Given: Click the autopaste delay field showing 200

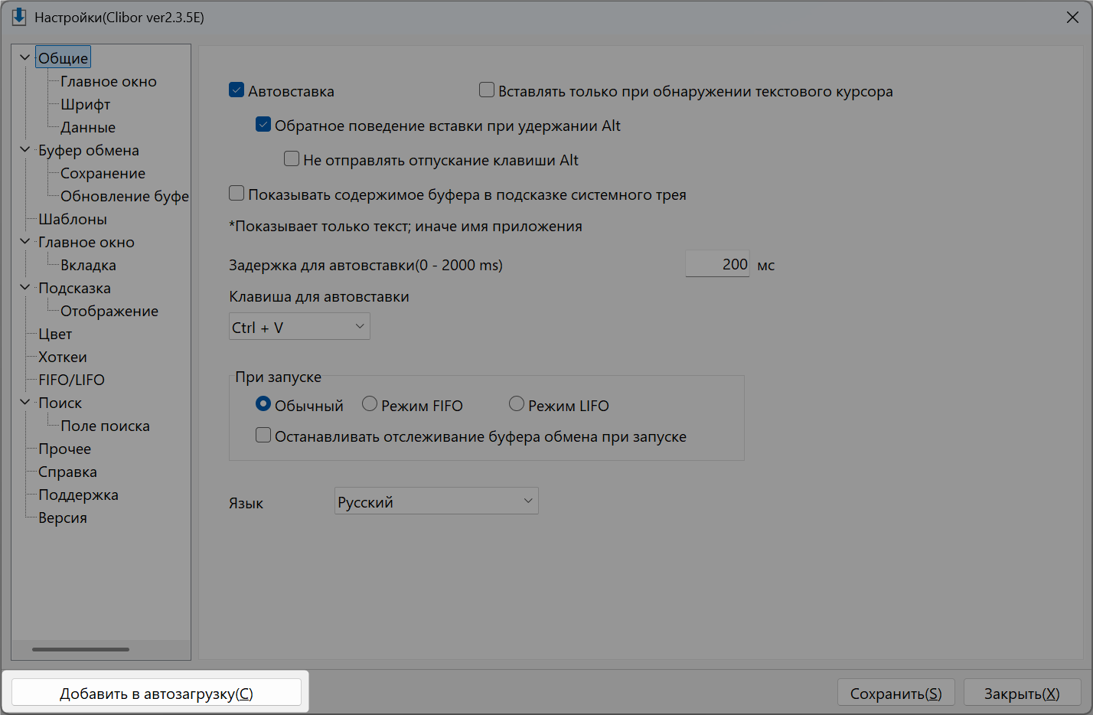Looking at the screenshot, I should 717,263.
